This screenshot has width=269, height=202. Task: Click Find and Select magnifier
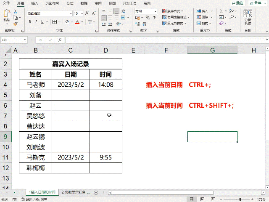[x=232, y=17]
